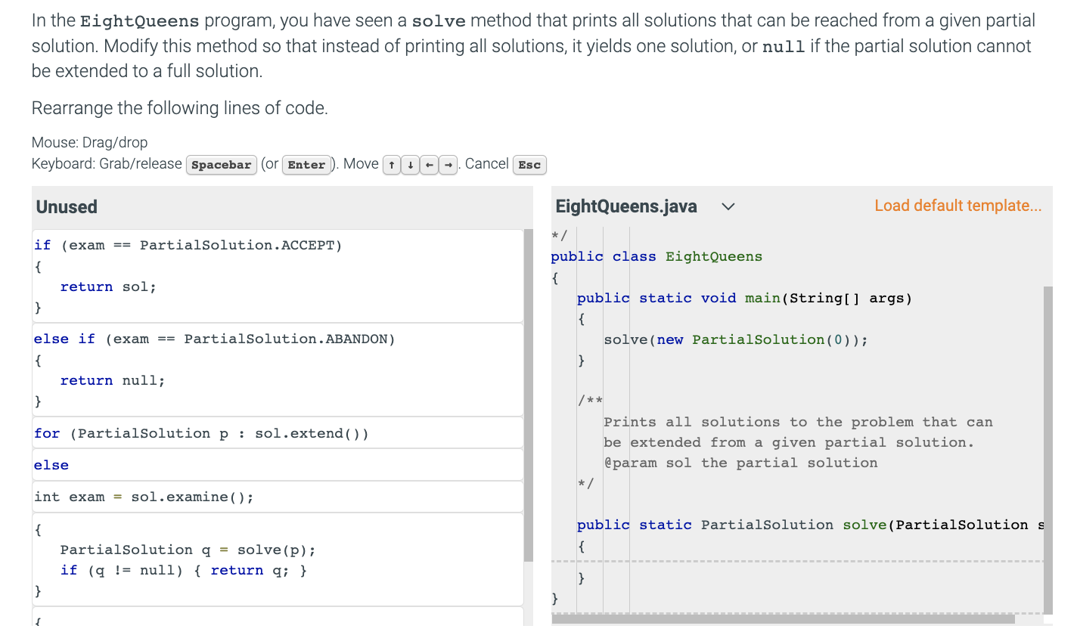
Task: Click the Spacebar key hint
Action: coord(221,165)
